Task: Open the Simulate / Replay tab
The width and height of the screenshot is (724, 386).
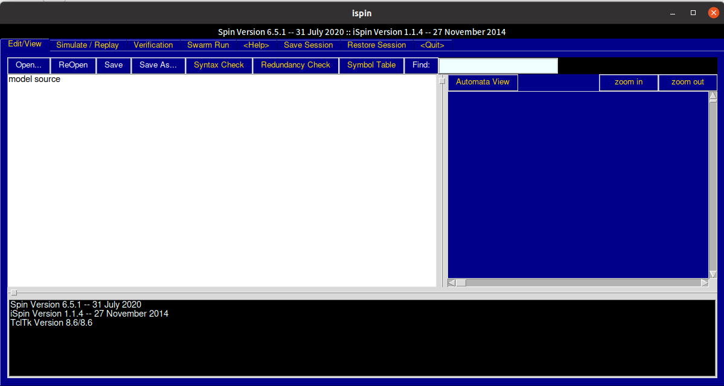Action: [88, 45]
